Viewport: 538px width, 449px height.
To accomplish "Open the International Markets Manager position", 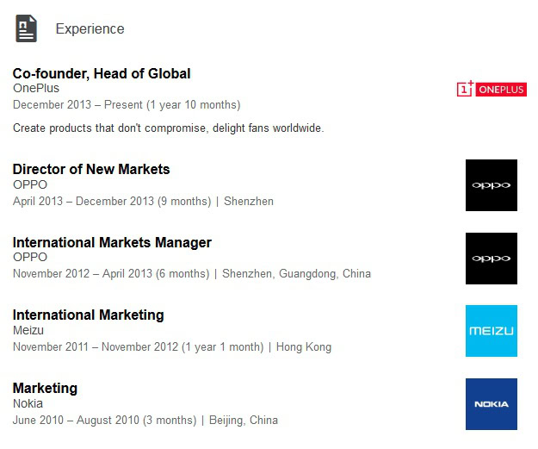I will 112,242.
